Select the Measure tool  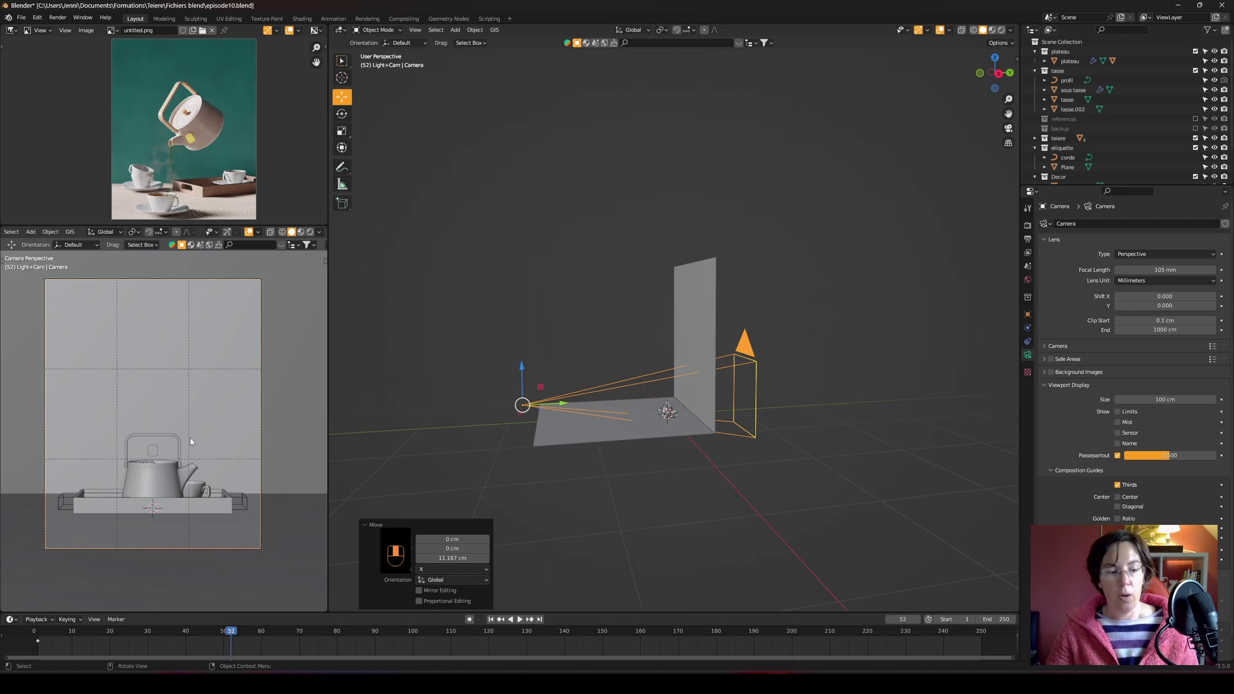click(342, 185)
